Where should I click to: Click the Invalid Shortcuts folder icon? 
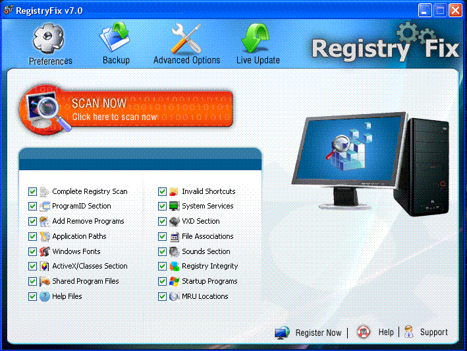coord(174,191)
